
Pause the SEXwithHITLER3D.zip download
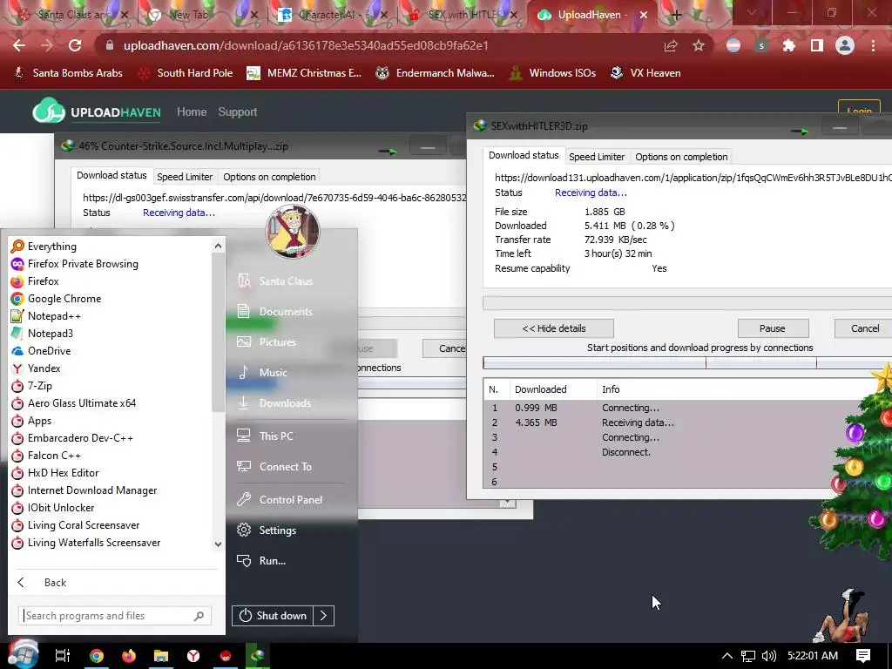pos(773,328)
